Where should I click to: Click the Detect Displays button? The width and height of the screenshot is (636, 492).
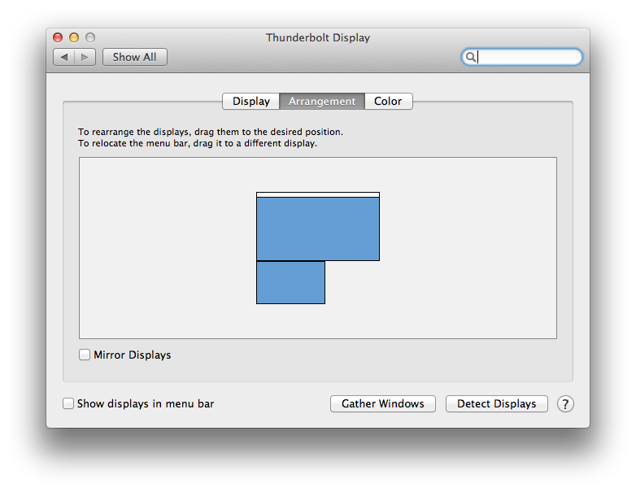tap(496, 404)
